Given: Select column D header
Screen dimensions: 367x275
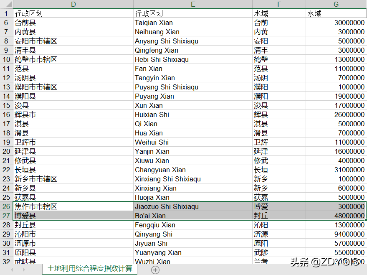Looking at the screenshot, I should coord(73,4).
